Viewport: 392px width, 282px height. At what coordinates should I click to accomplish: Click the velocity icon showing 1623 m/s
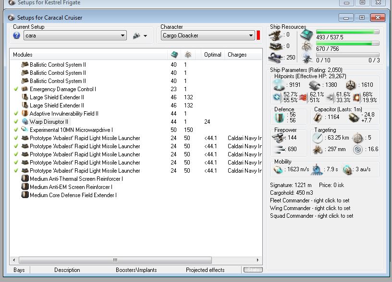click(278, 169)
